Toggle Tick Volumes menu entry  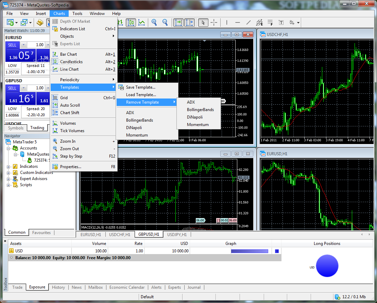(84, 131)
